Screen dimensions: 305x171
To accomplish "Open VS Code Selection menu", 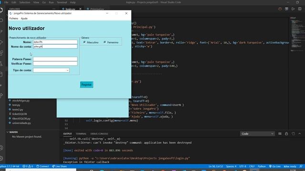I will tap(25, 2).
